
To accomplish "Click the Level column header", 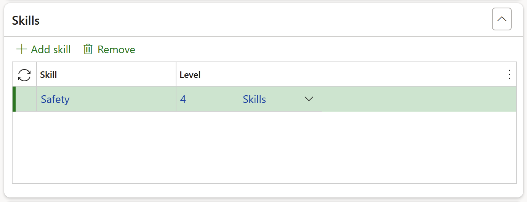I will tap(190, 75).
